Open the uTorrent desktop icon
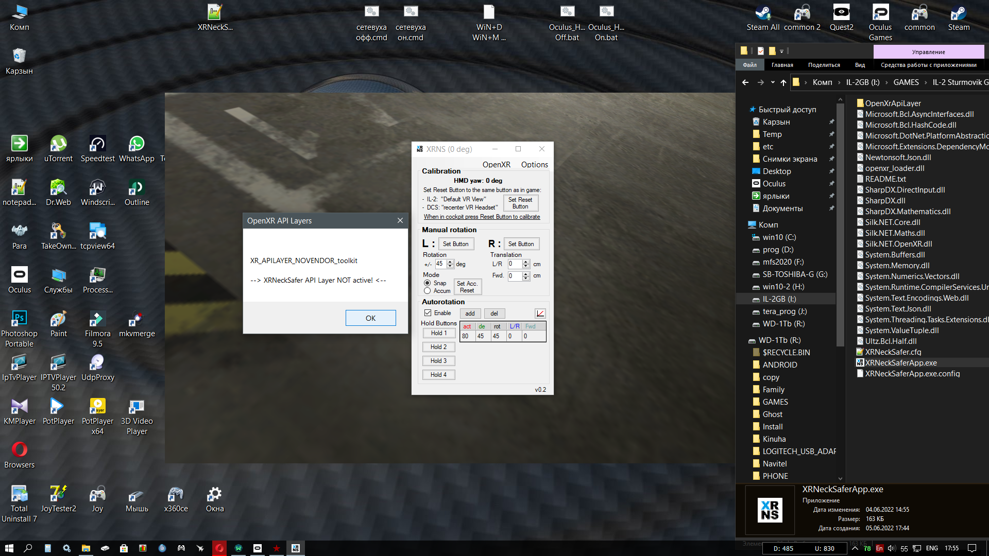Image resolution: width=989 pixels, height=556 pixels. 58,149
